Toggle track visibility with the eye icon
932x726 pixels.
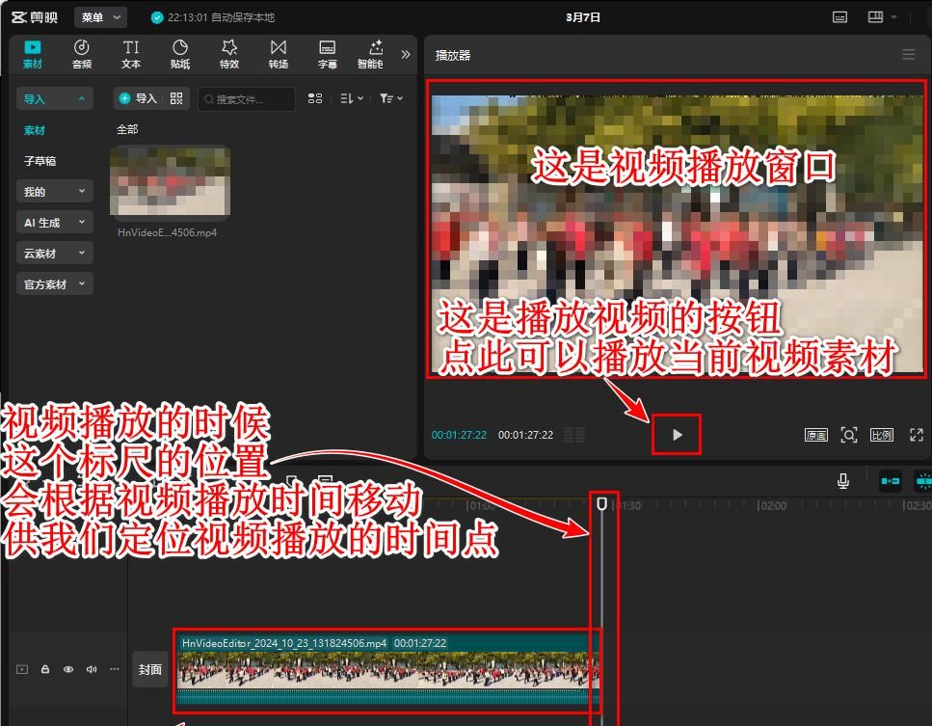point(68,669)
